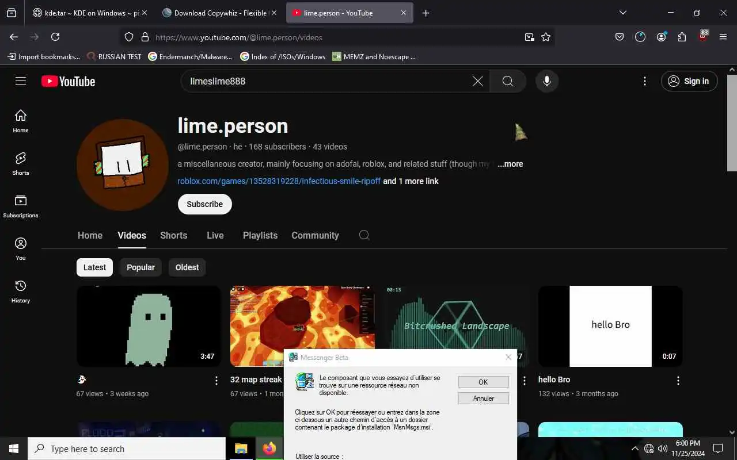737x460 pixels.
Task: Open options menu for ghost video
Action: pos(216,381)
